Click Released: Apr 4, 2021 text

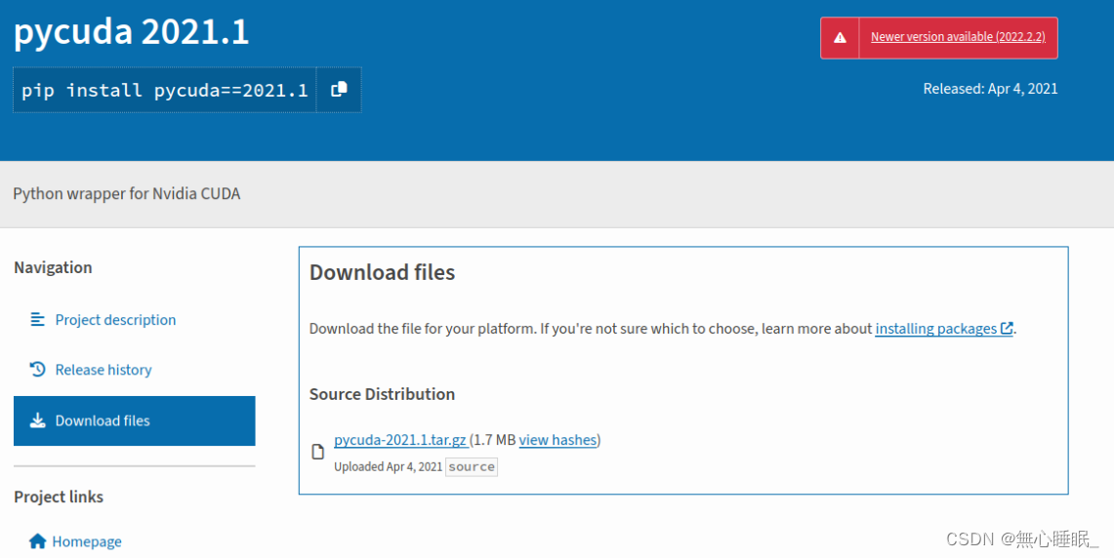[990, 89]
